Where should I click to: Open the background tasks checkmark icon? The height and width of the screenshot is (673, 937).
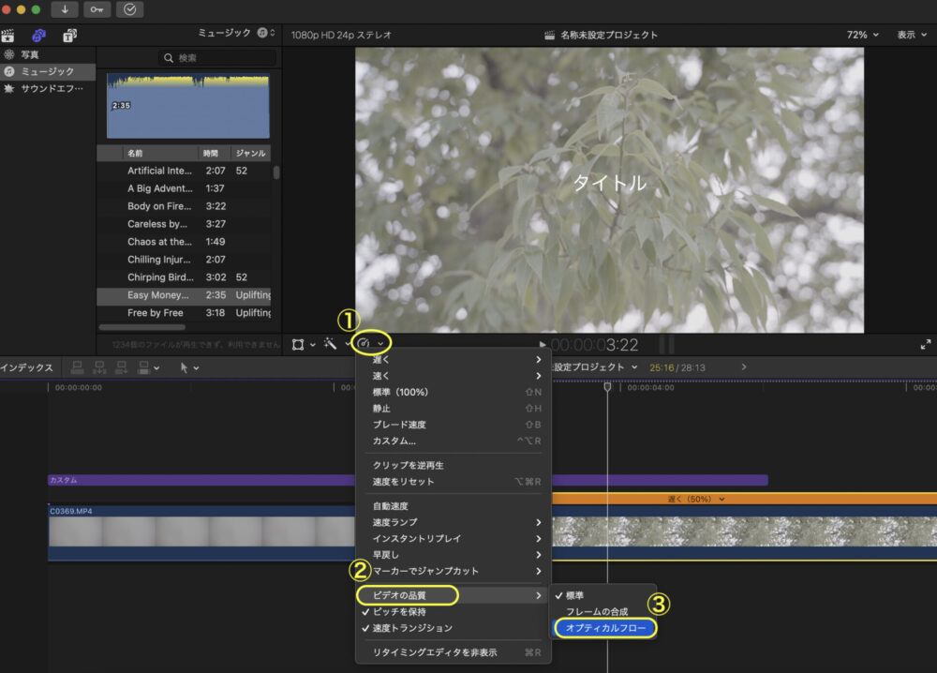128,9
